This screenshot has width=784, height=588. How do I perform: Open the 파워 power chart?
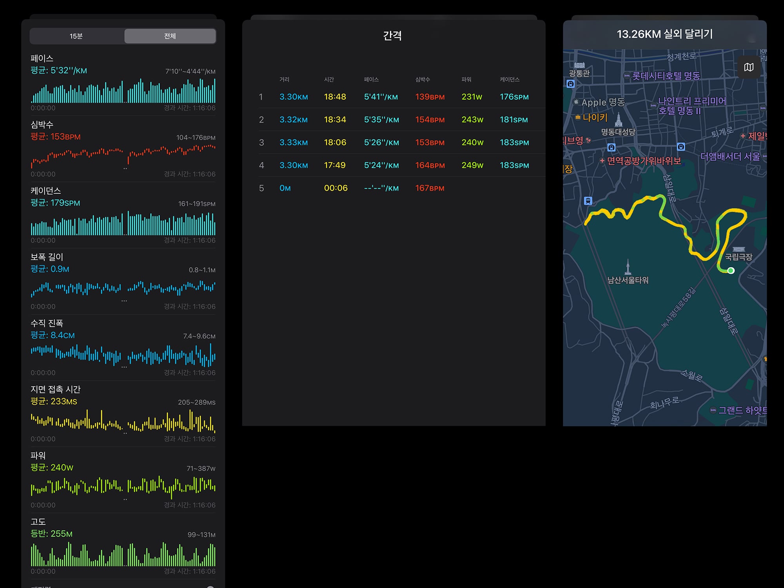tap(123, 487)
